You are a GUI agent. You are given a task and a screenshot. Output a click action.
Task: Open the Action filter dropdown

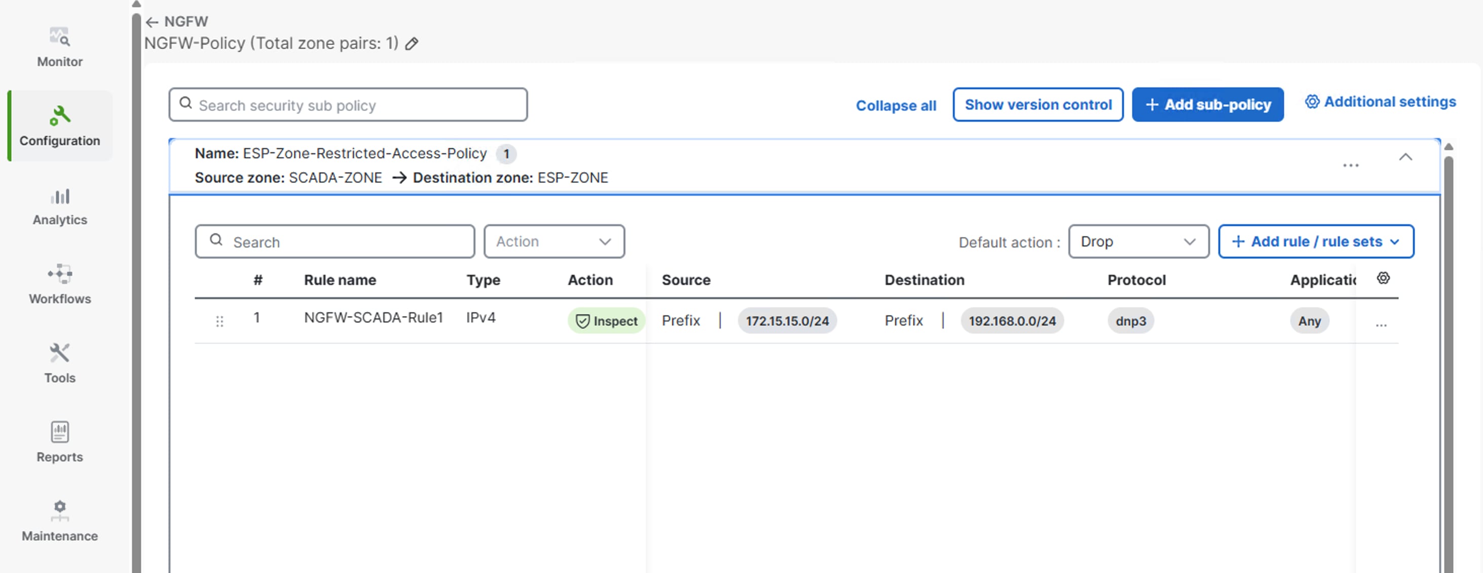click(554, 242)
